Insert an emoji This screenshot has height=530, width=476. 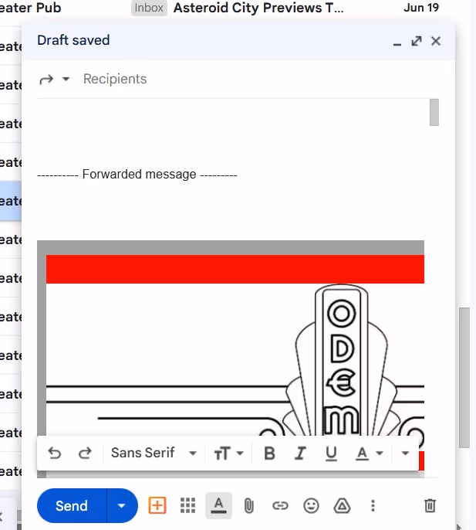click(x=311, y=505)
